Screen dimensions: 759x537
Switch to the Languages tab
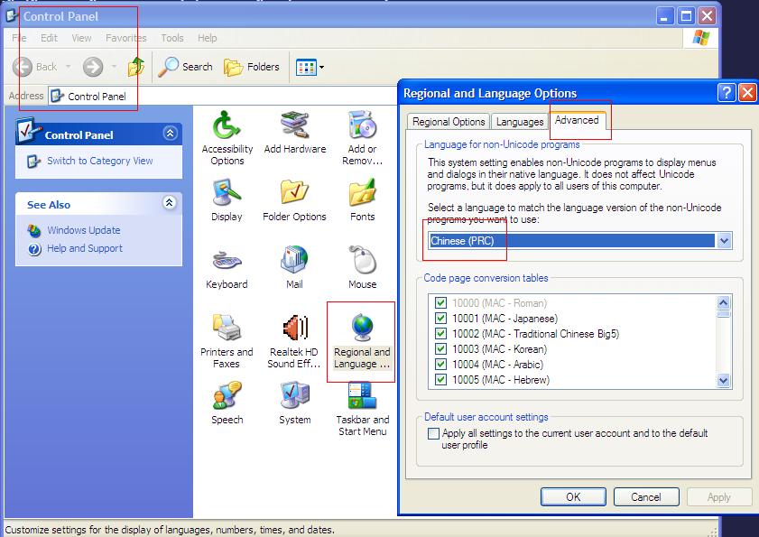[520, 122]
